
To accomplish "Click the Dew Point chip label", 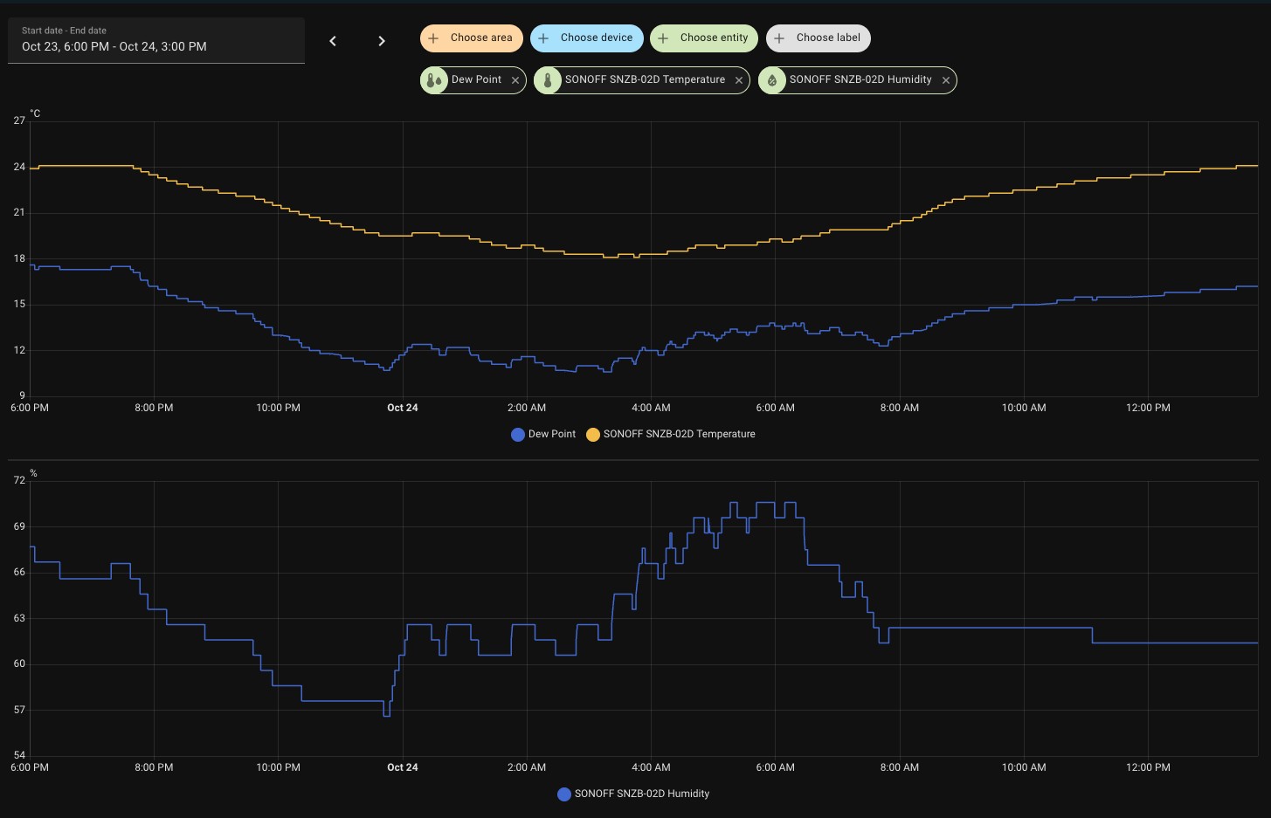I will (x=476, y=79).
